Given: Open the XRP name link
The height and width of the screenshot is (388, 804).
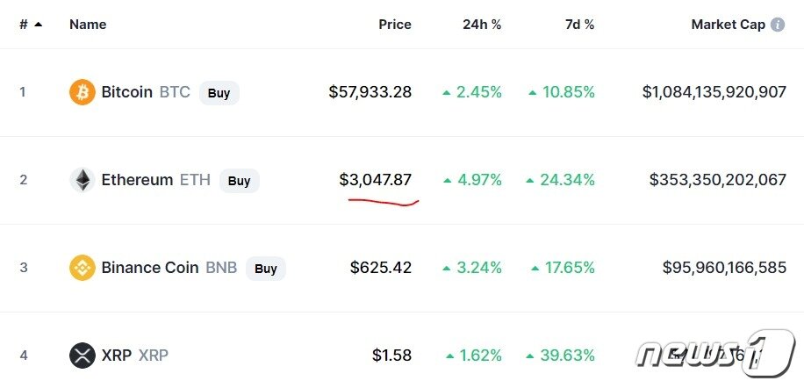Looking at the screenshot, I should (117, 356).
